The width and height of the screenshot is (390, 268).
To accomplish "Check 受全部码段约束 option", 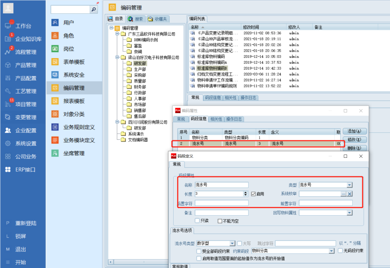I will click(199, 251).
